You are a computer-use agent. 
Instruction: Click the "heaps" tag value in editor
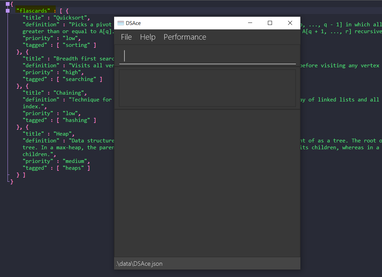(73, 168)
